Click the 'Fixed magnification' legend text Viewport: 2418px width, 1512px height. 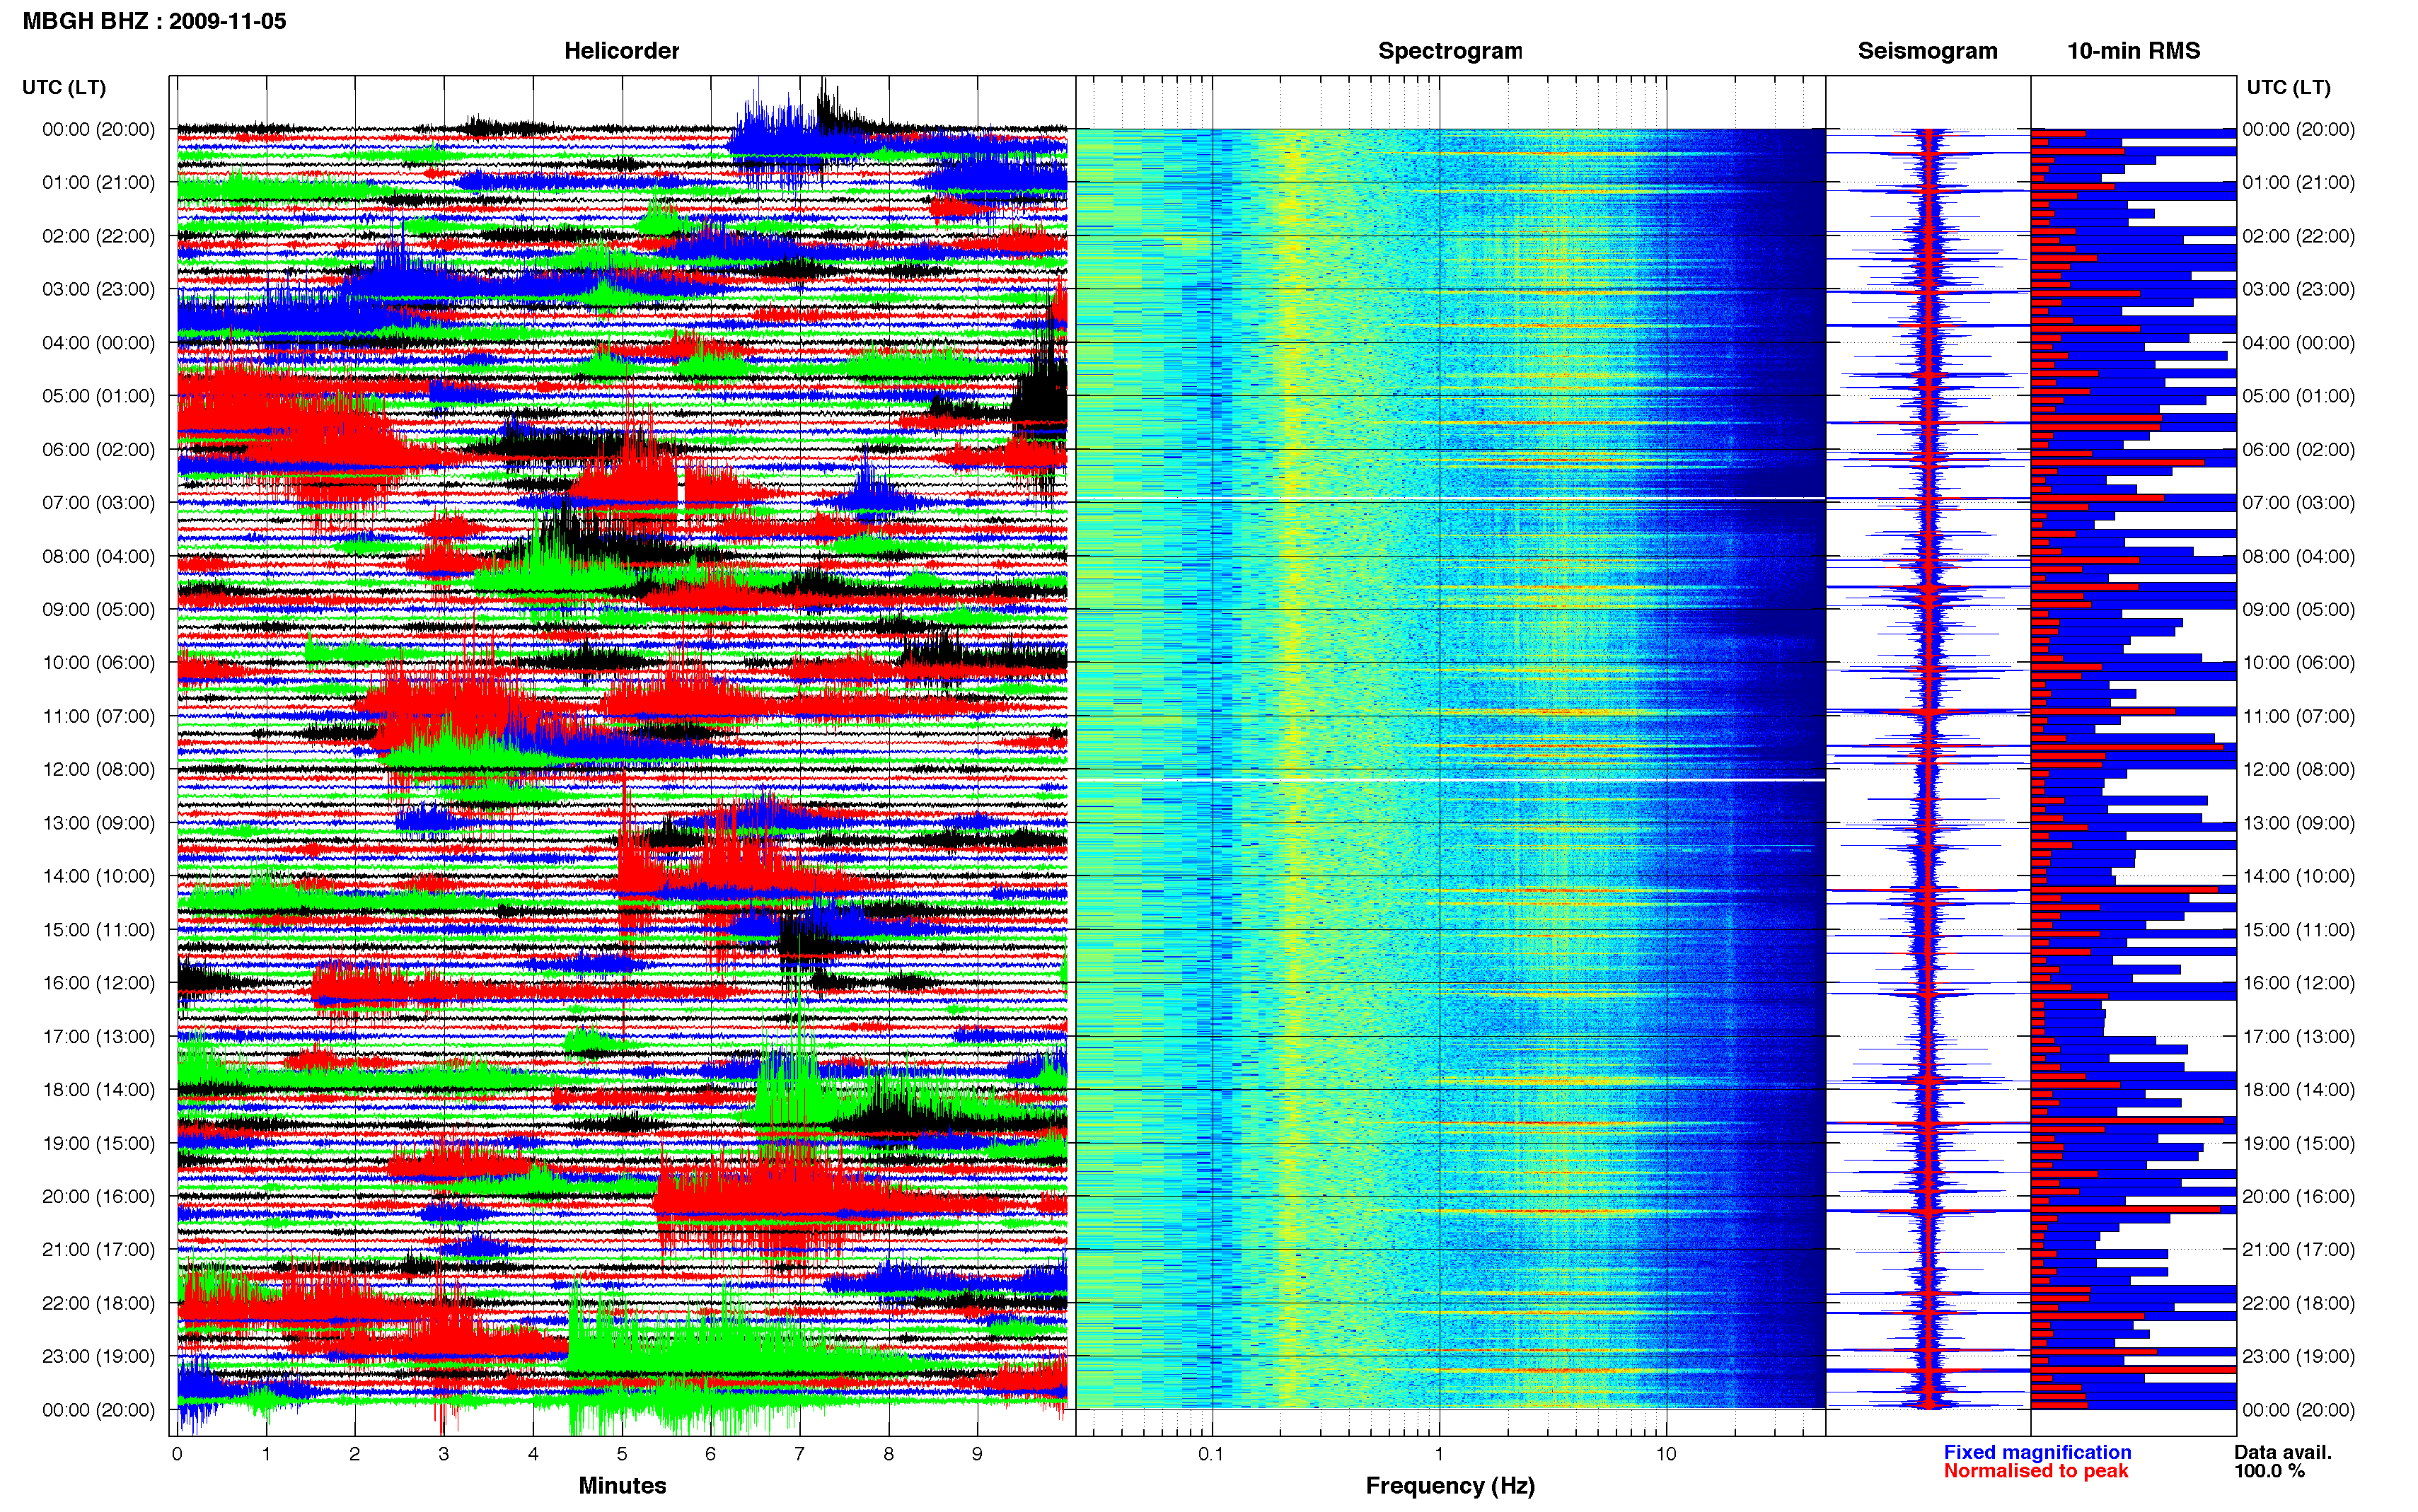coord(2037,1452)
